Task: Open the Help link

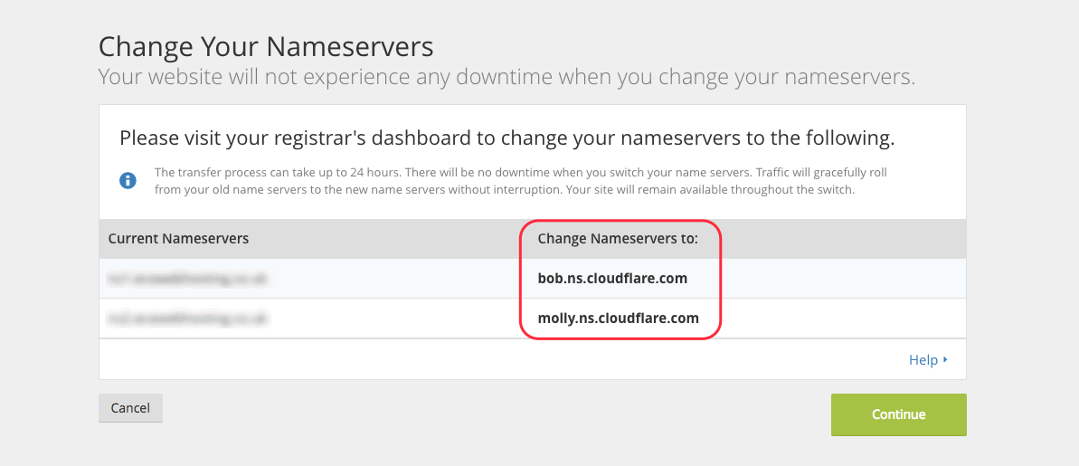Action: tap(923, 359)
